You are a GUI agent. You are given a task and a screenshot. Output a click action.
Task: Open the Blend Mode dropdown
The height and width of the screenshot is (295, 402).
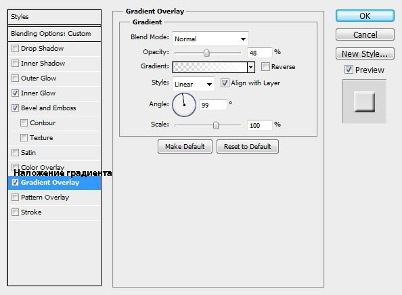point(210,39)
